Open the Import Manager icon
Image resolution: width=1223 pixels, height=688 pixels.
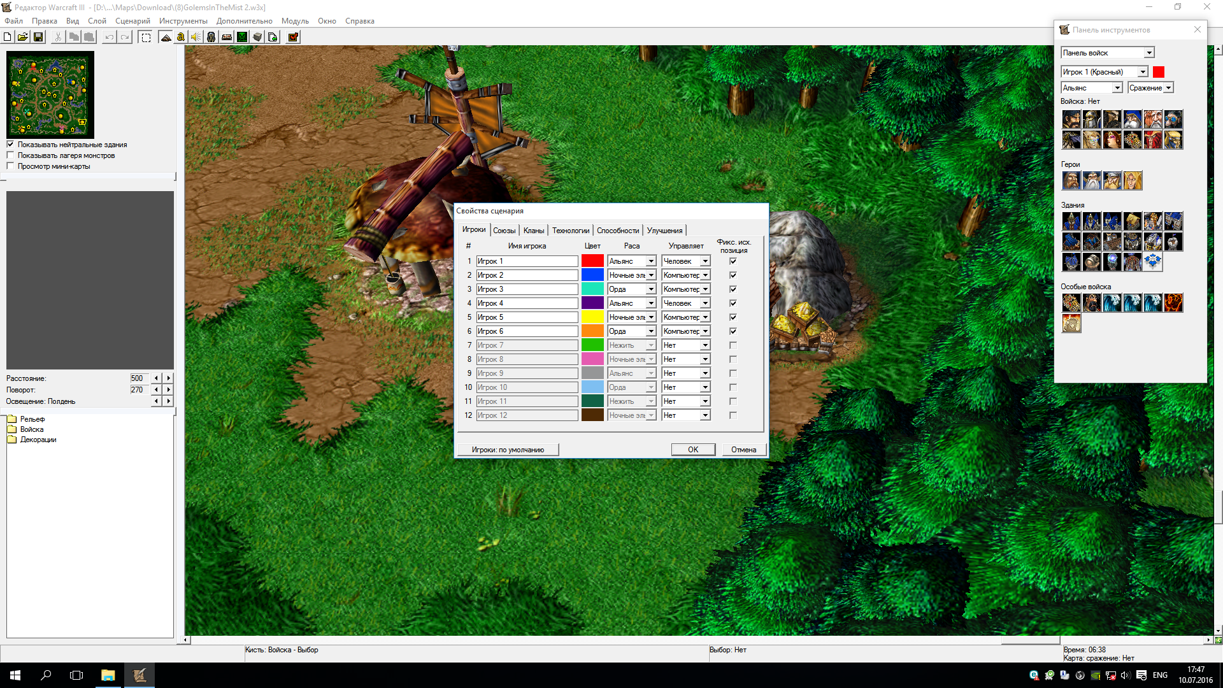tap(273, 37)
